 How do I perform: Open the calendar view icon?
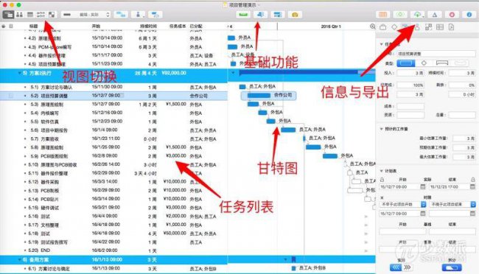30,14
